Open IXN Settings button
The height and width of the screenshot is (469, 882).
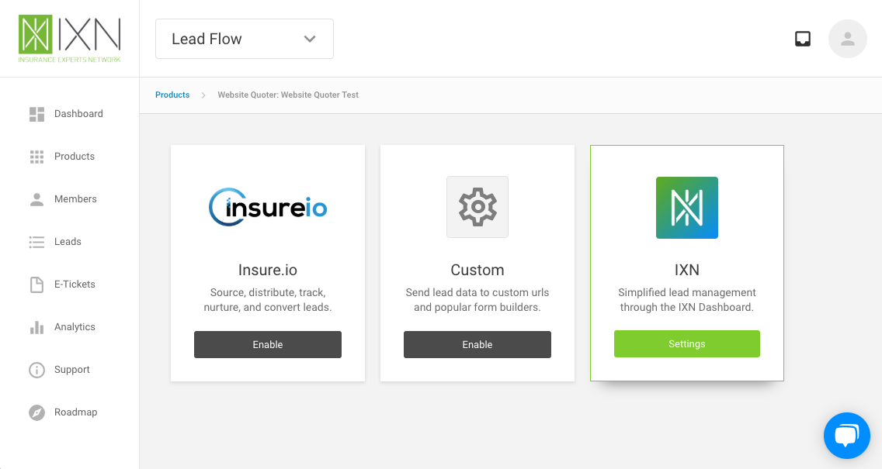coord(687,343)
